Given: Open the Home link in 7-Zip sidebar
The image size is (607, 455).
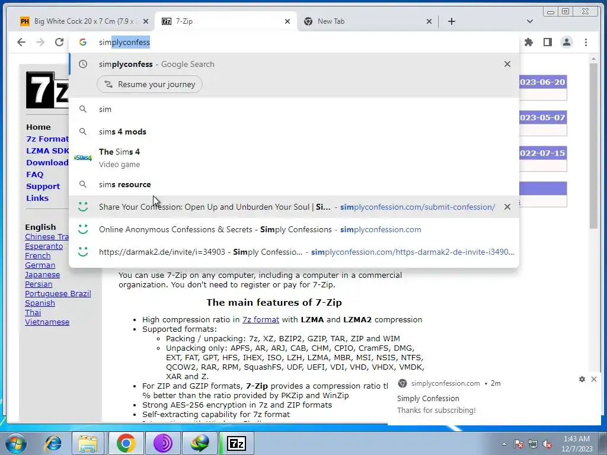Looking at the screenshot, I should pos(39,127).
